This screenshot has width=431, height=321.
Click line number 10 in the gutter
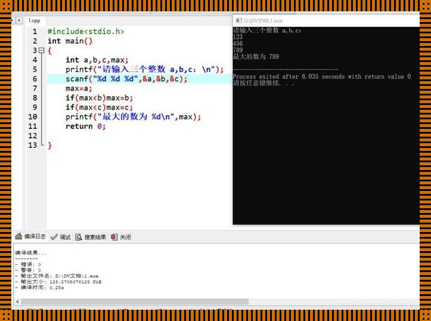pos(32,117)
